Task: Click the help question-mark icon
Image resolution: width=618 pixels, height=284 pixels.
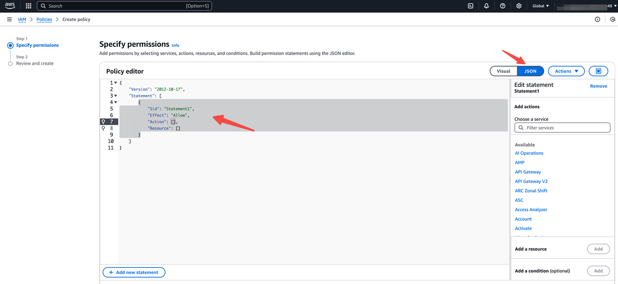Action: (502, 5)
